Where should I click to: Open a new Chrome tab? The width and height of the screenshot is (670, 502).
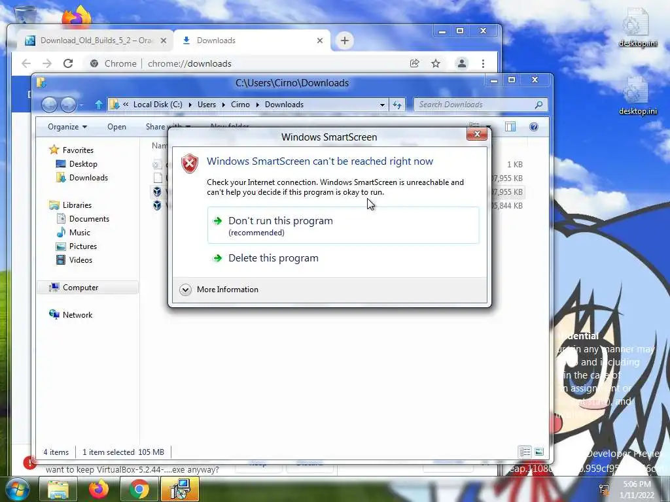(x=344, y=41)
